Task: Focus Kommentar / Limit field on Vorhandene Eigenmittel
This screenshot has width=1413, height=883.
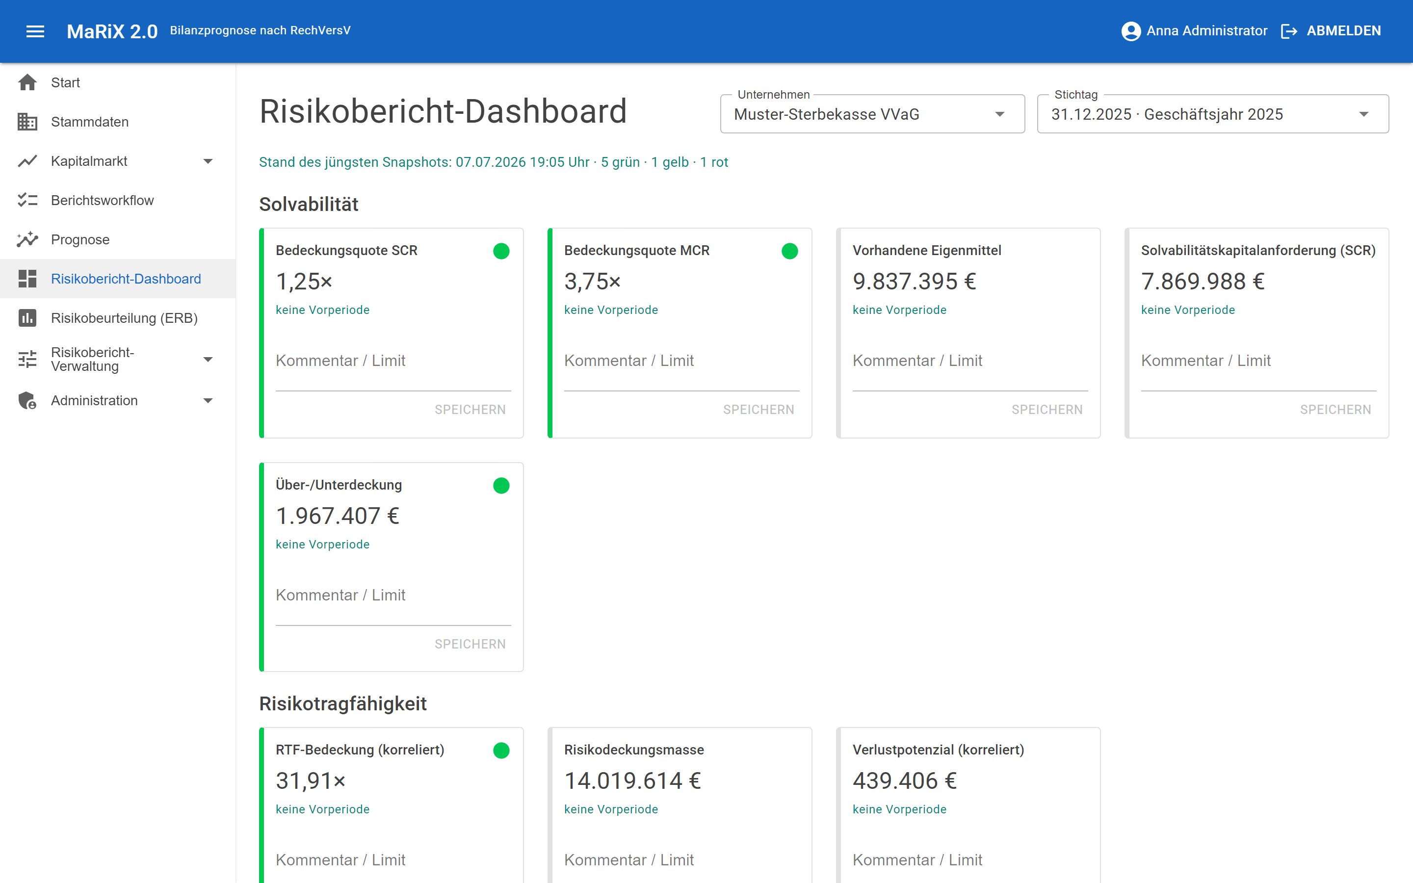Action: coord(970,367)
